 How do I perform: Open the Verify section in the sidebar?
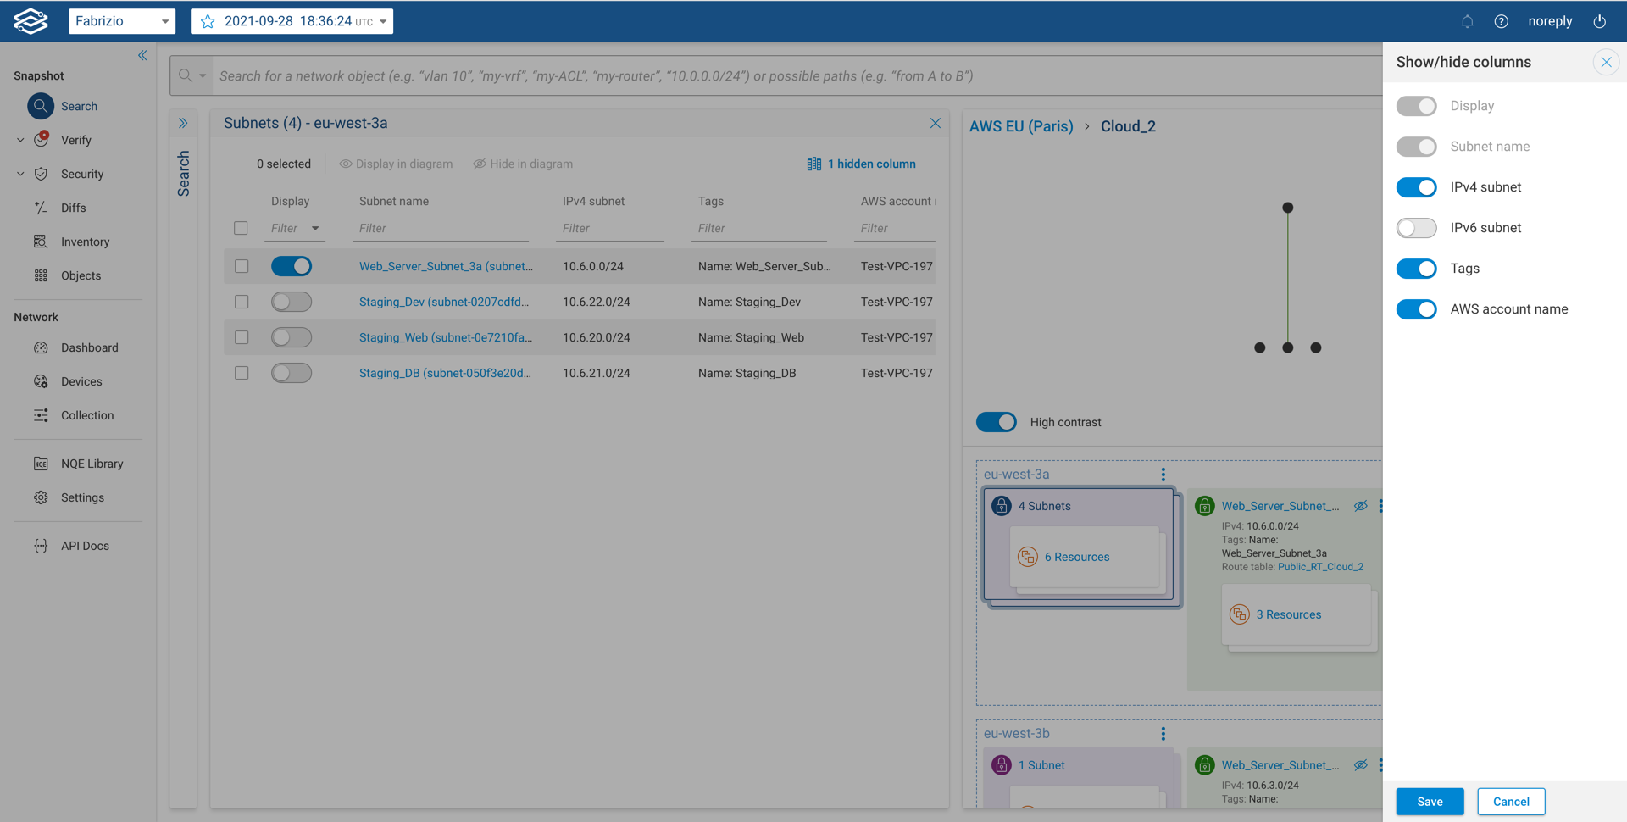(75, 140)
